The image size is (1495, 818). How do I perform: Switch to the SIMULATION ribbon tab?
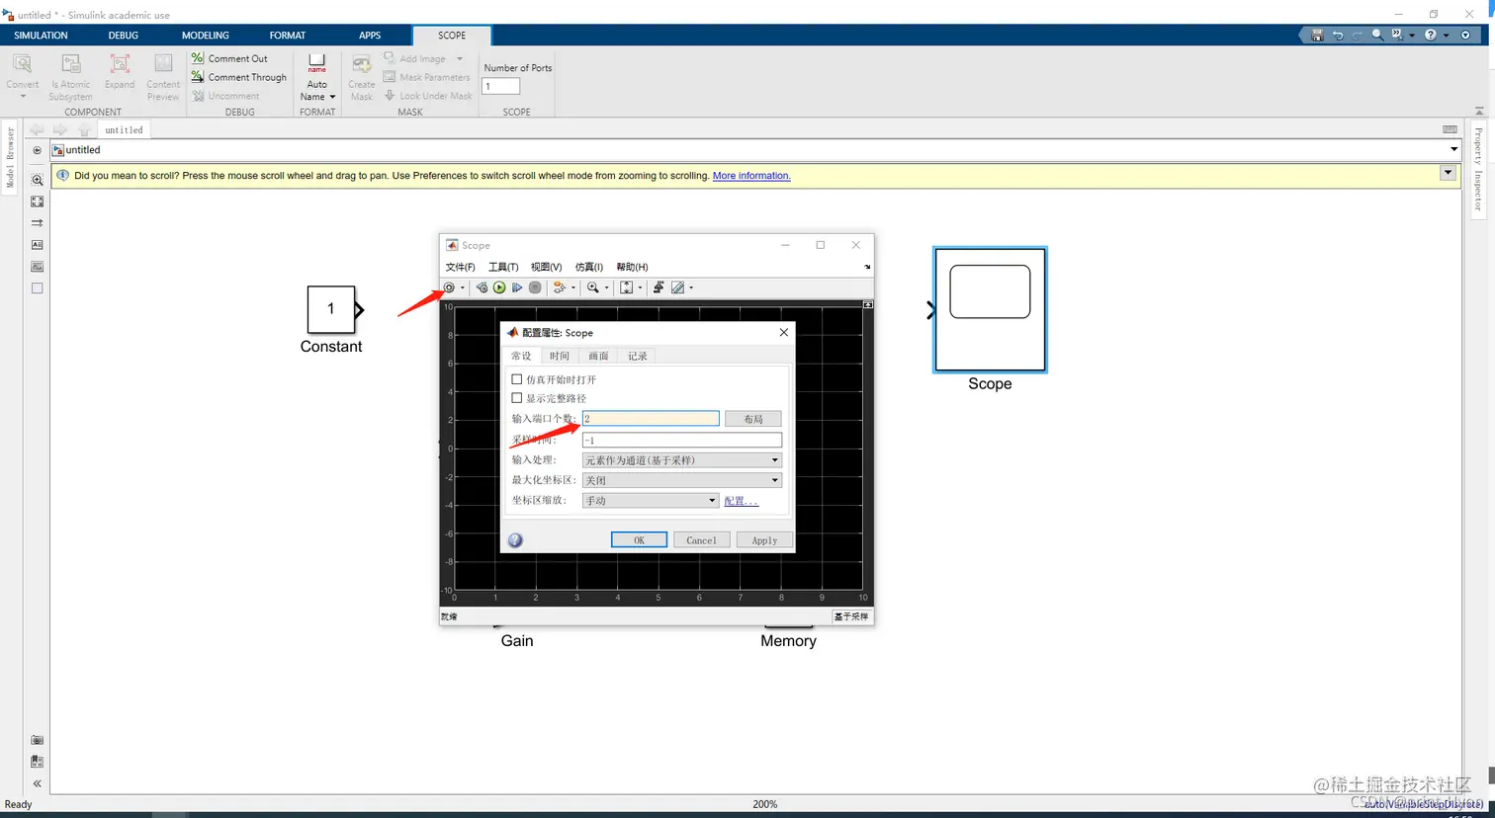[41, 36]
